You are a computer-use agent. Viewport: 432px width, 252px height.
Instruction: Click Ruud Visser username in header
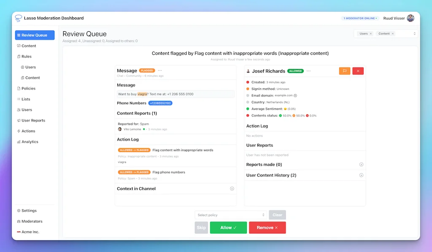(x=394, y=18)
